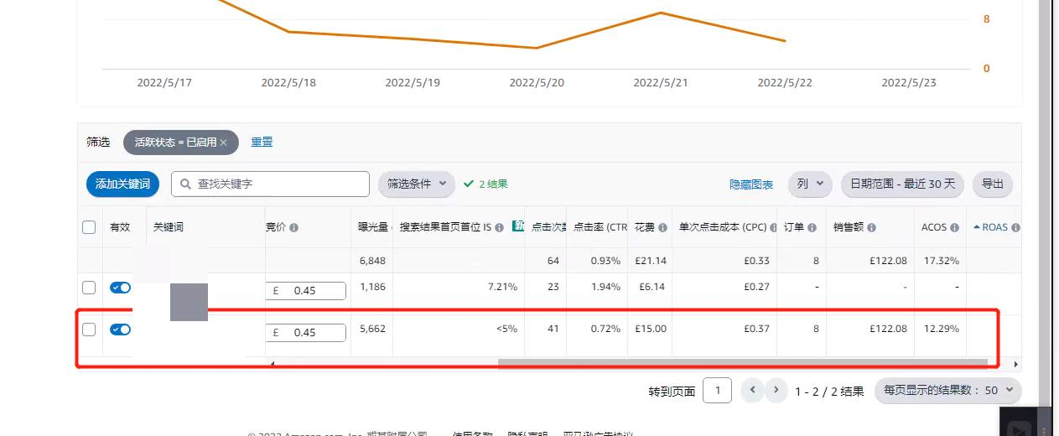The image size is (1059, 436).
Task: Click 隐藏图表 to hide the chart
Action: (x=751, y=184)
